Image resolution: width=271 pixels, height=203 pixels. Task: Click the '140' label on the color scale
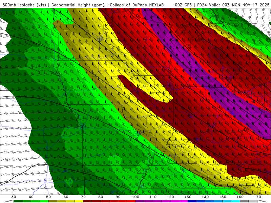click(x=205, y=197)
